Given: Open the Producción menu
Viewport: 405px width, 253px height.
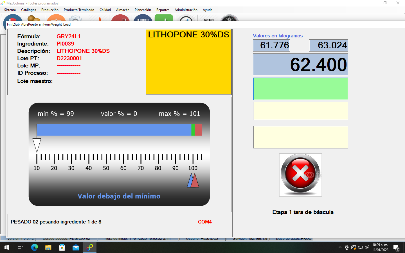Looking at the screenshot, I should (50, 10).
